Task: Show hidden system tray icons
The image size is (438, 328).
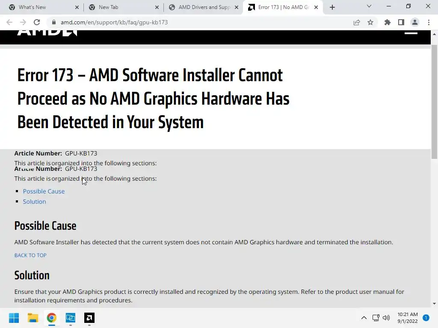Action: click(364, 318)
